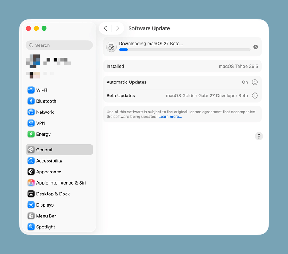Click the macOS update icon
This screenshot has height=254, width=288.
coord(111,47)
